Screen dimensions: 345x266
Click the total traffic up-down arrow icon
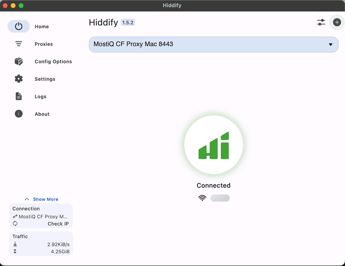(x=15, y=251)
